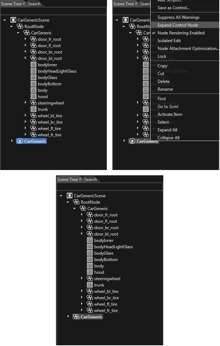The image size is (220, 346).
Task: Click the blue-highlighted CarGeneric control node icon
Action: tap(20, 141)
